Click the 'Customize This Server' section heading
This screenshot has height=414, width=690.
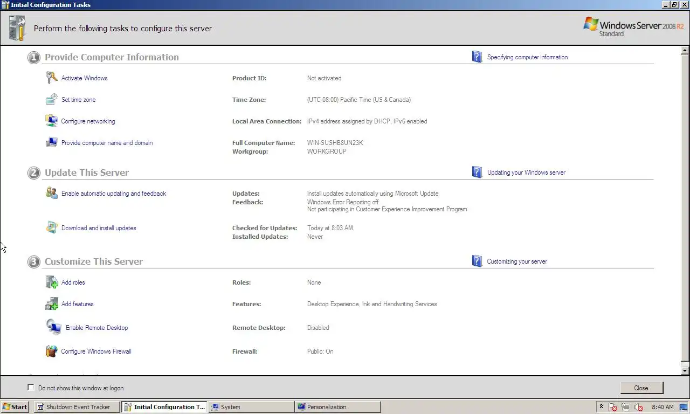click(x=94, y=261)
